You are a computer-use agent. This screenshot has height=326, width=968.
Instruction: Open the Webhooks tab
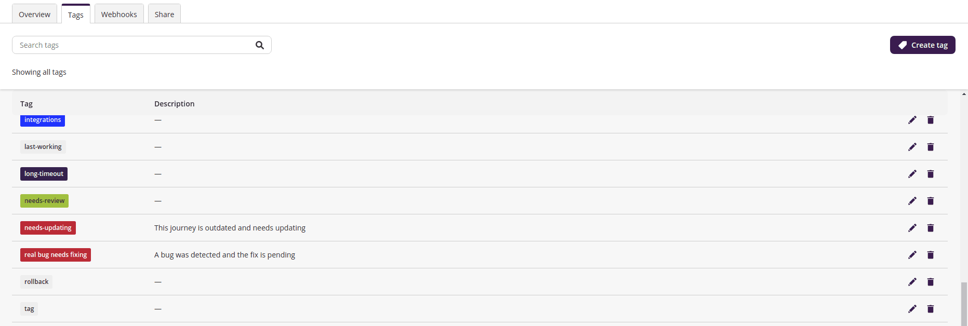coord(118,14)
